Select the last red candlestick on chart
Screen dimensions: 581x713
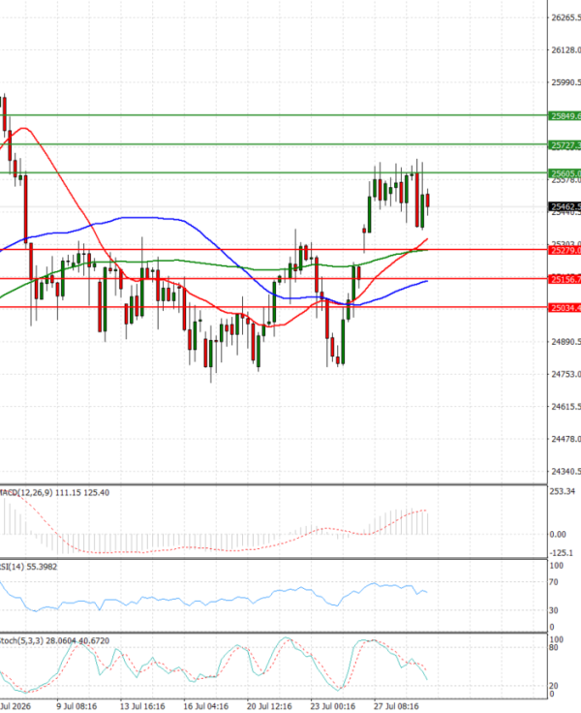pos(428,201)
